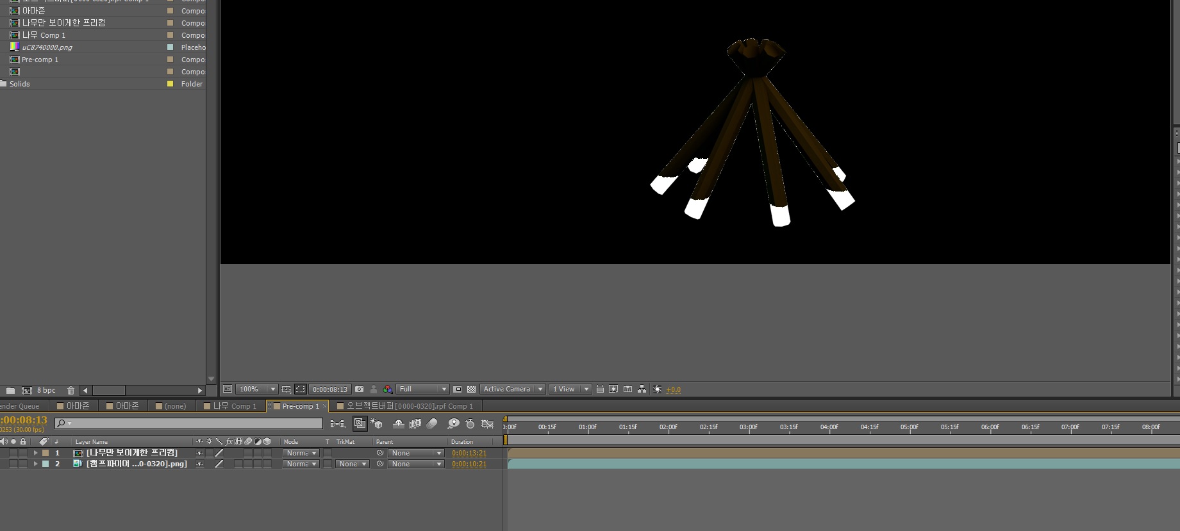1180x531 pixels.
Task: Reset exposure using the aperture icon
Action: coord(657,389)
